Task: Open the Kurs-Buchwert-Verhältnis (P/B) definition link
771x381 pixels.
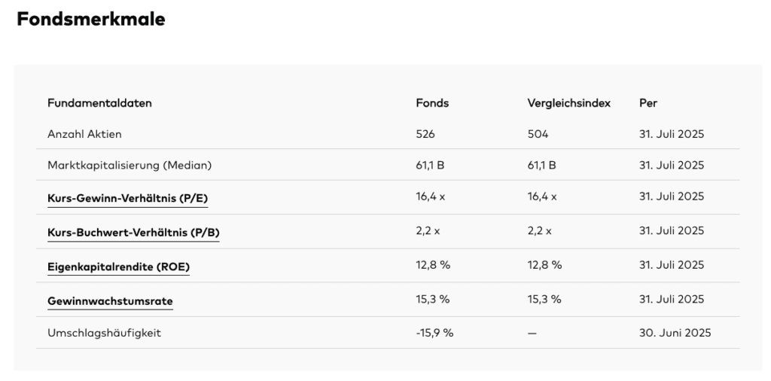Action: tap(133, 233)
